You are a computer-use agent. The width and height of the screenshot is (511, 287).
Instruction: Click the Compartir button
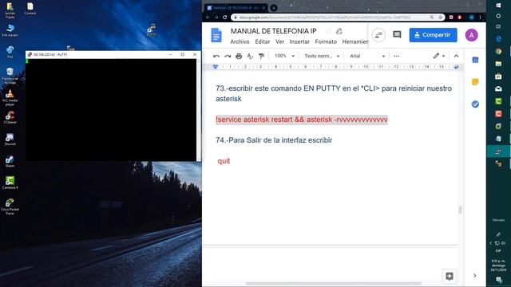(x=433, y=35)
